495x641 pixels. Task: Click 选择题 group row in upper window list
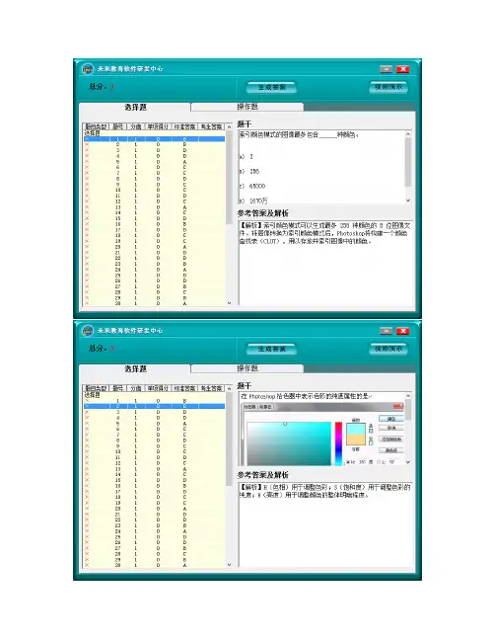[154, 133]
